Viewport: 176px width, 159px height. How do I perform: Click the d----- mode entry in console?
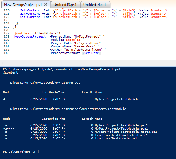click(9, 99)
